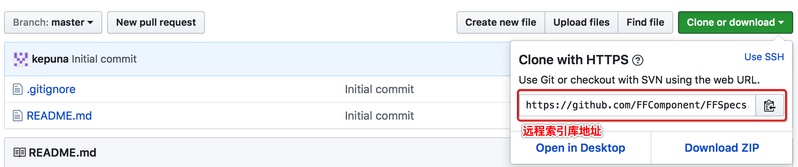
Task: Click Create new file button
Action: point(500,22)
